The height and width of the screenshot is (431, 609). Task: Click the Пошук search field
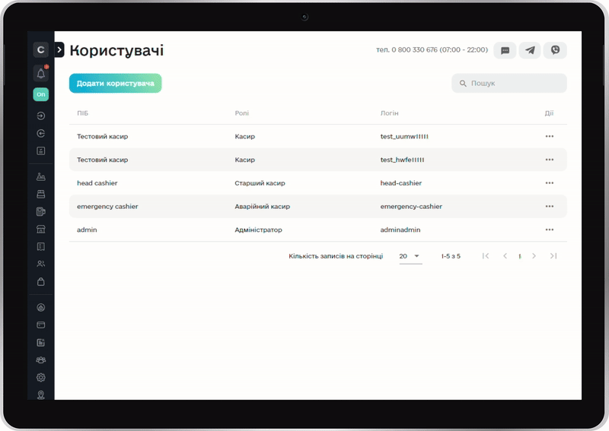[x=509, y=84]
